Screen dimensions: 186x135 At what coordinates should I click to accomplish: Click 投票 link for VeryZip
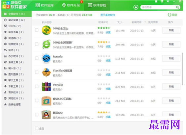coord(108,89)
